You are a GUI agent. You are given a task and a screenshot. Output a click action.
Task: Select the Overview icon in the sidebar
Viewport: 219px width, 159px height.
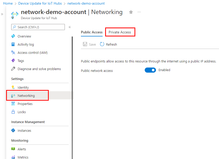pyautogui.click(x=14, y=36)
